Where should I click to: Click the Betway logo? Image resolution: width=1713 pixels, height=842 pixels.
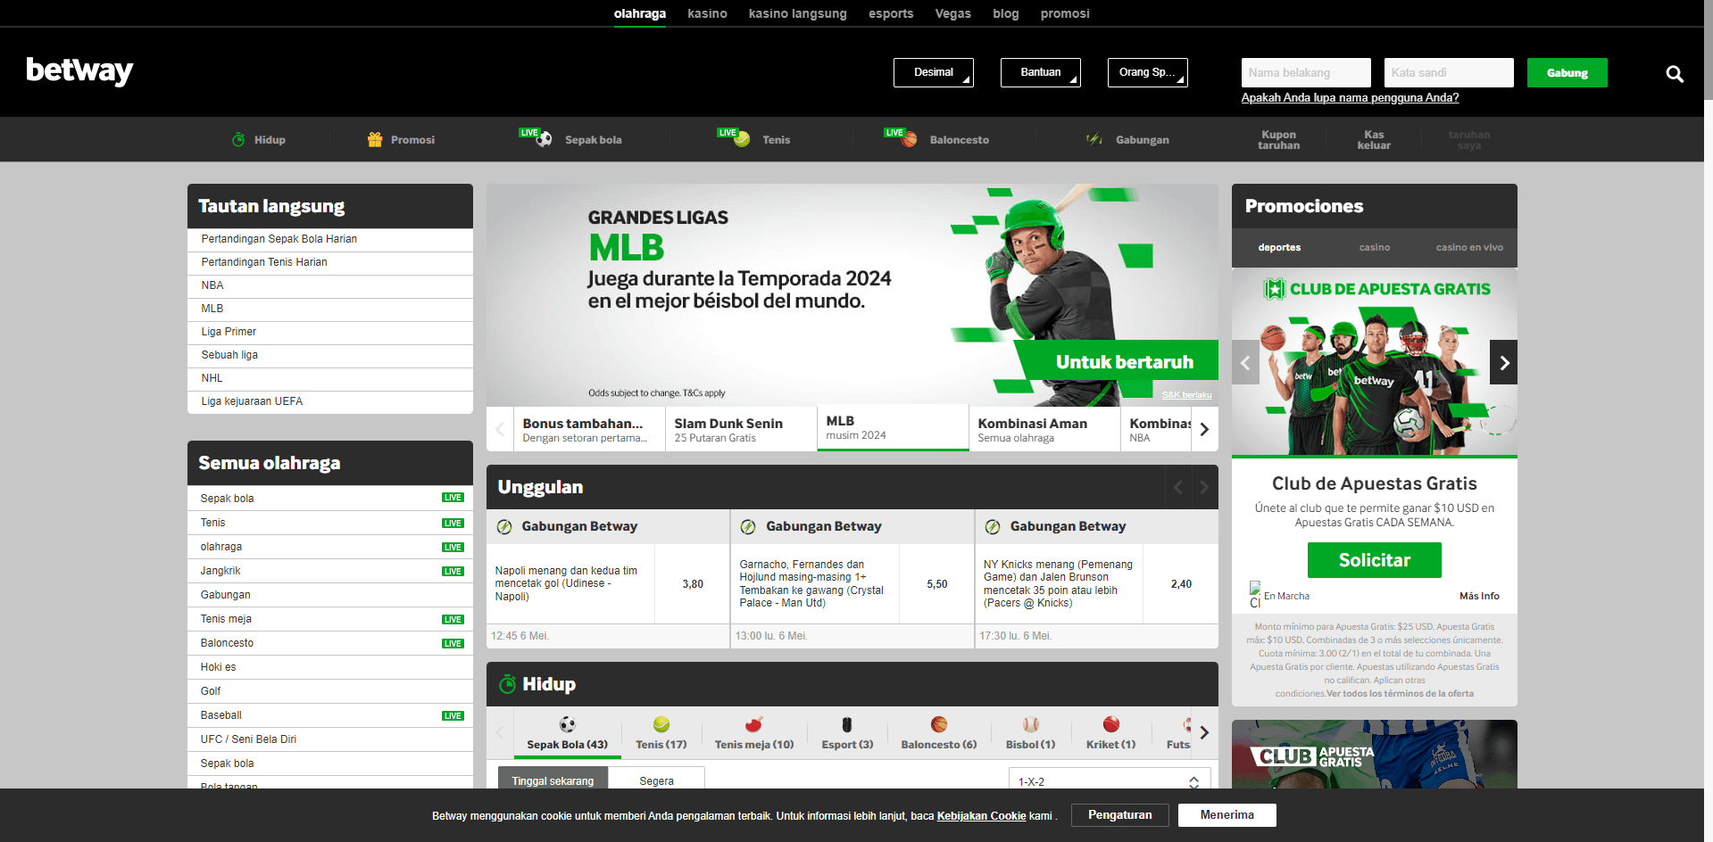[79, 70]
